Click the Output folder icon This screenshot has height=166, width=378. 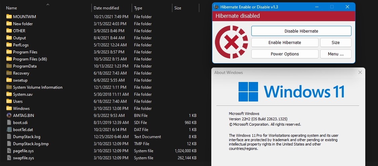click(9, 38)
